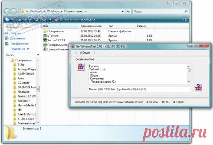Click the search magnifier icon
The height and width of the screenshot is (145, 213).
point(186,11)
